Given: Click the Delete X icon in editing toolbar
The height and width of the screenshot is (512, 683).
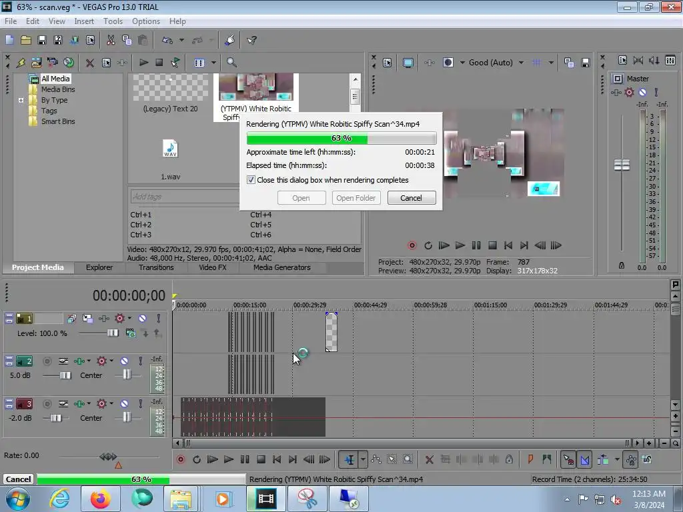Looking at the screenshot, I should (x=429, y=459).
